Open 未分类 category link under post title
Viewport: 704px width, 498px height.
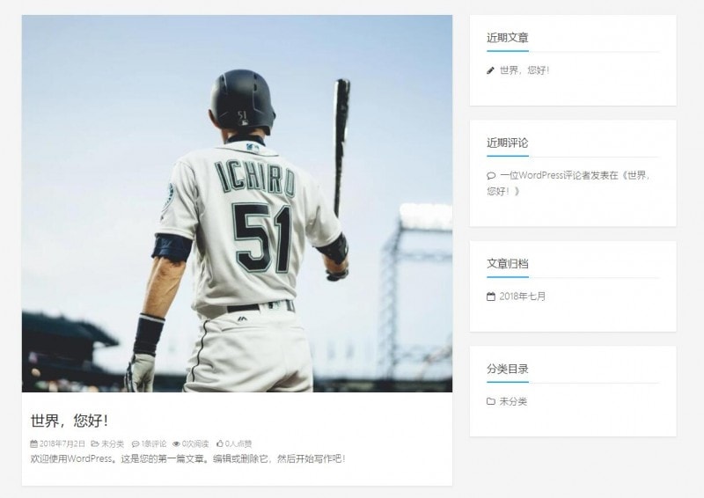[x=113, y=443]
